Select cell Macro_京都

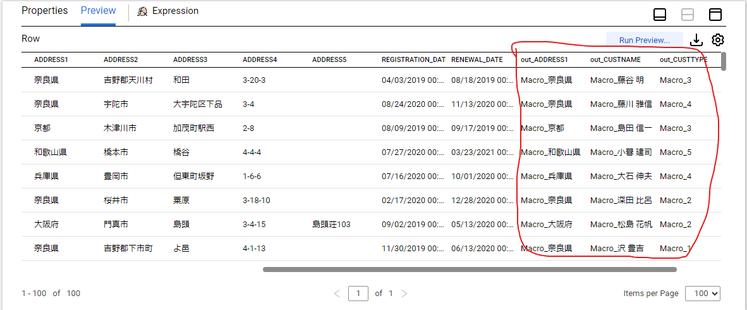point(543,128)
